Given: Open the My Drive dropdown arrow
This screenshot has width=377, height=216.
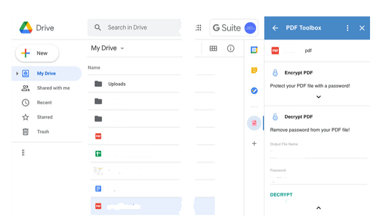Looking at the screenshot, I should tap(122, 49).
